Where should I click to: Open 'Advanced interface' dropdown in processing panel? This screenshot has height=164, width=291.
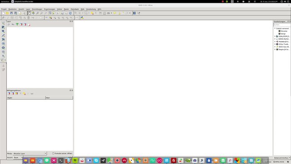(x=282, y=158)
